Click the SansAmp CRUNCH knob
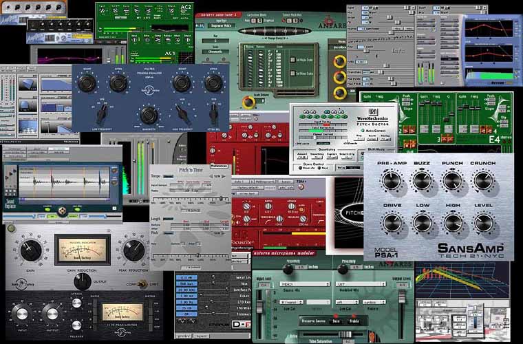523x344 pixels. coord(483,181)
